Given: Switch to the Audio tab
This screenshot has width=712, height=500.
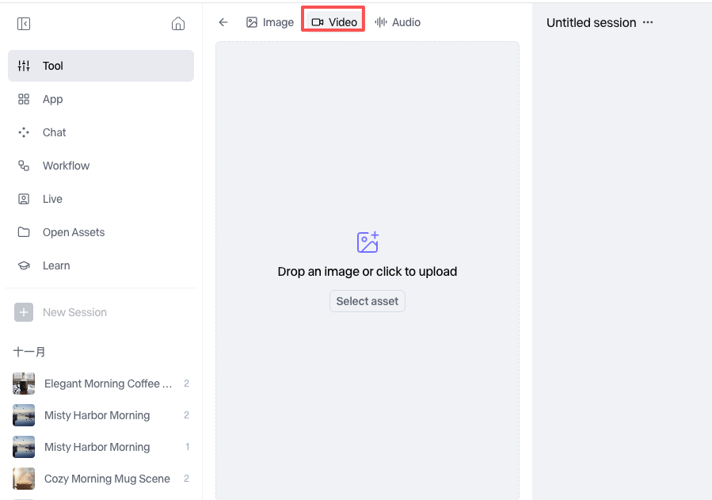Looking at the screenshot, I should (398, 22).
